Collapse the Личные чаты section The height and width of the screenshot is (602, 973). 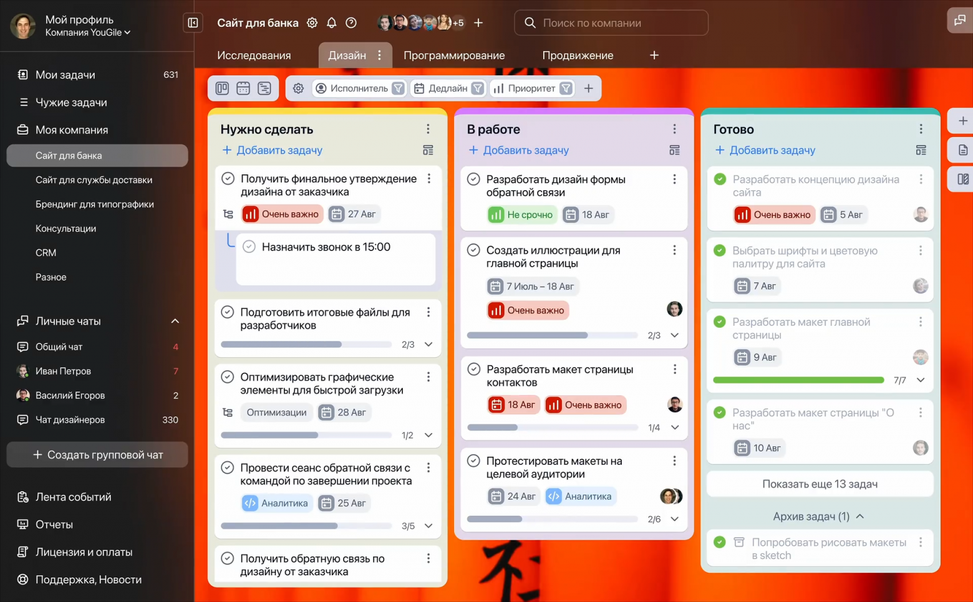tap(175, 321)
